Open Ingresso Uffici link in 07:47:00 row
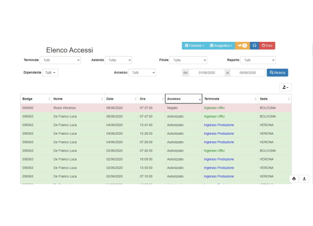This screenshot has height=226, width=313. [x=214, y=116]
